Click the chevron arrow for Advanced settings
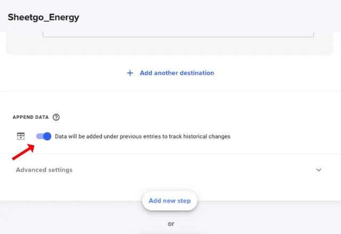This screenshot has width=341, height=234. click(319, 170)
